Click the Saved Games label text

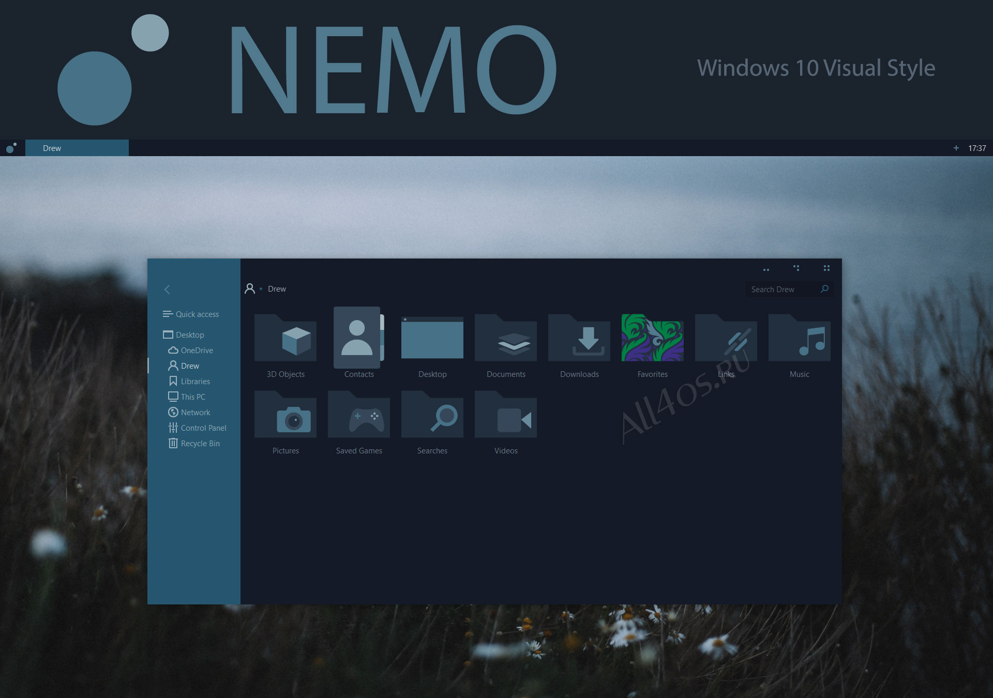[359, 451]
